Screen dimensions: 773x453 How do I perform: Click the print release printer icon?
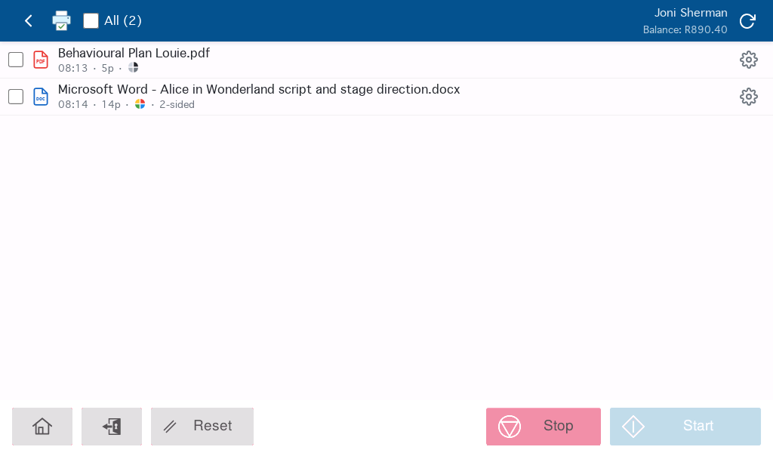click(x=62, y=20)
